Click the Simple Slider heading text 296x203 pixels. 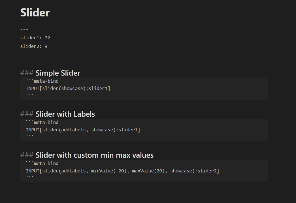58,73
